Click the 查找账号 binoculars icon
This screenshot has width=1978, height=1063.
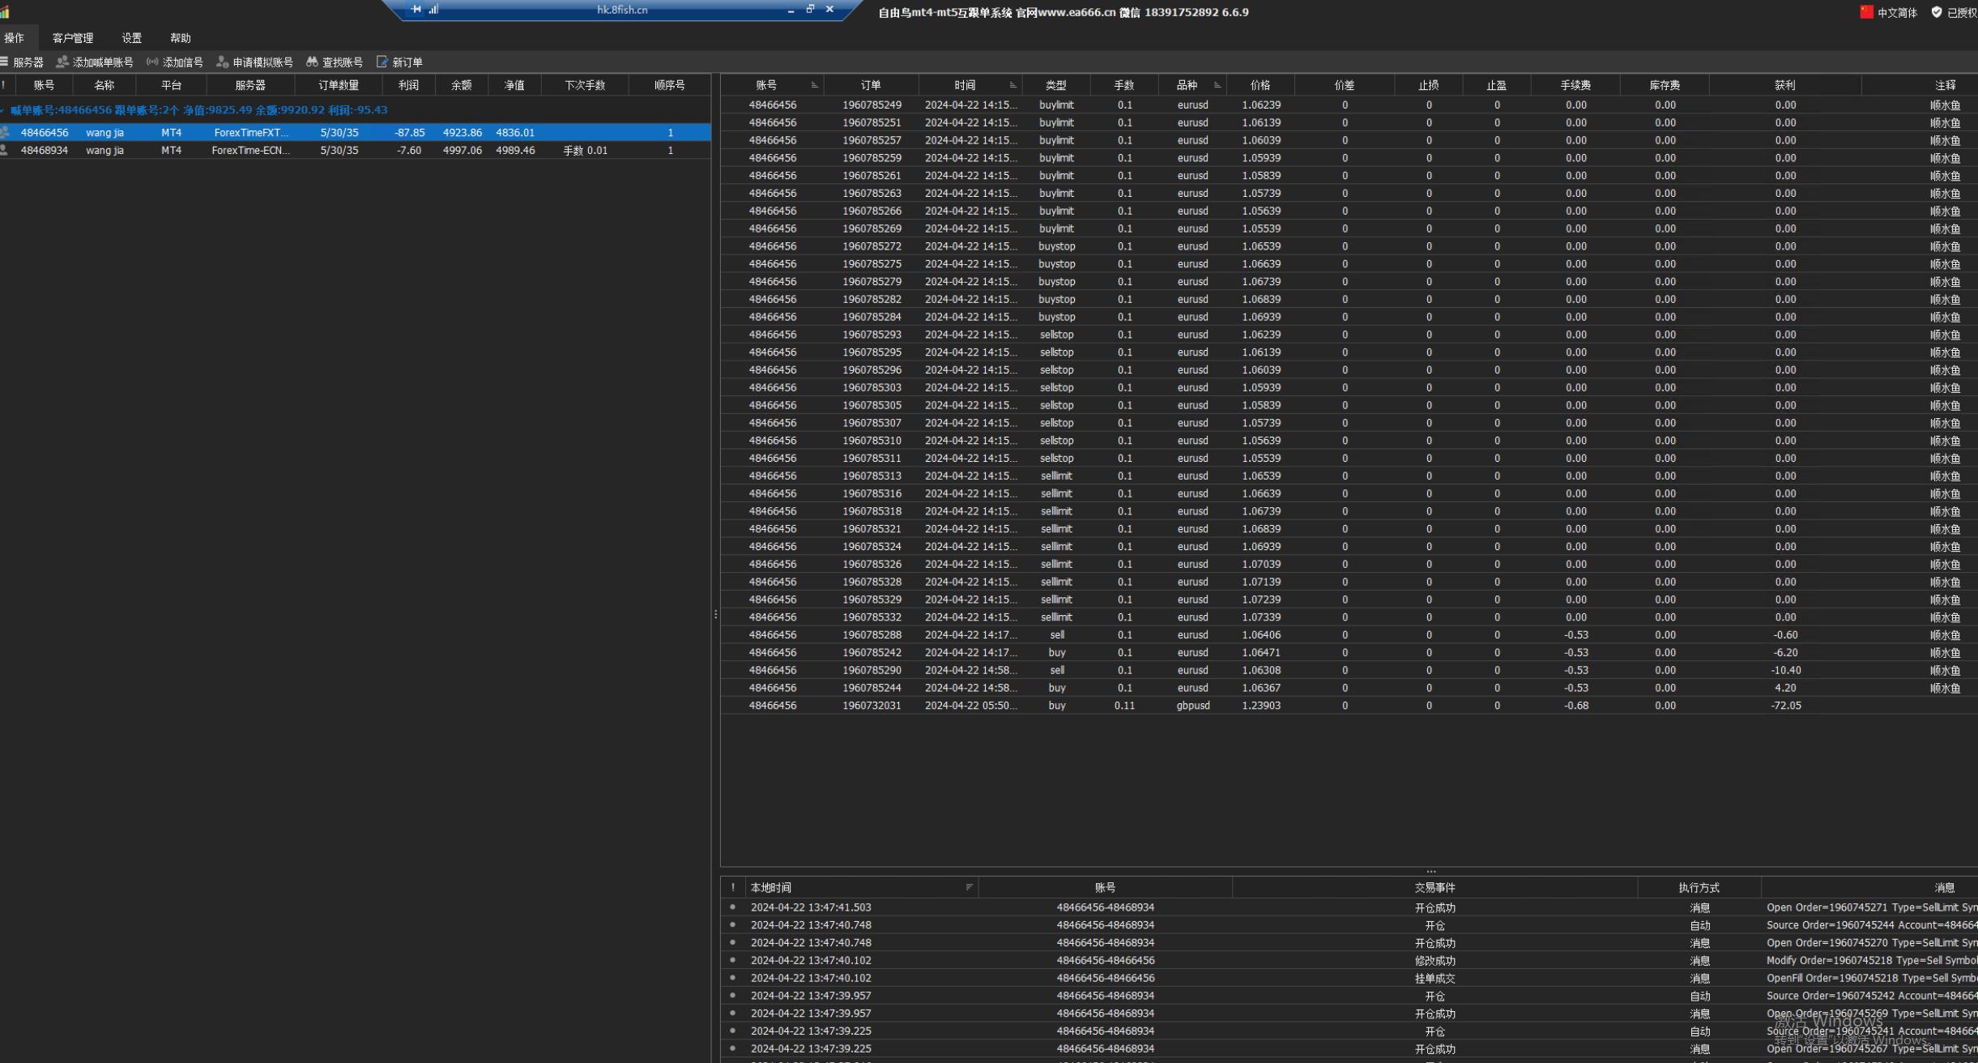(312, 62)
